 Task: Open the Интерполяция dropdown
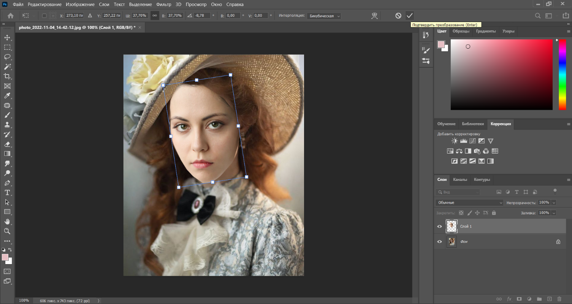[324, 16]
